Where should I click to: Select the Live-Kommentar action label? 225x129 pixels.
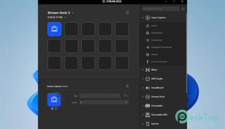click(x=159, y=62)
